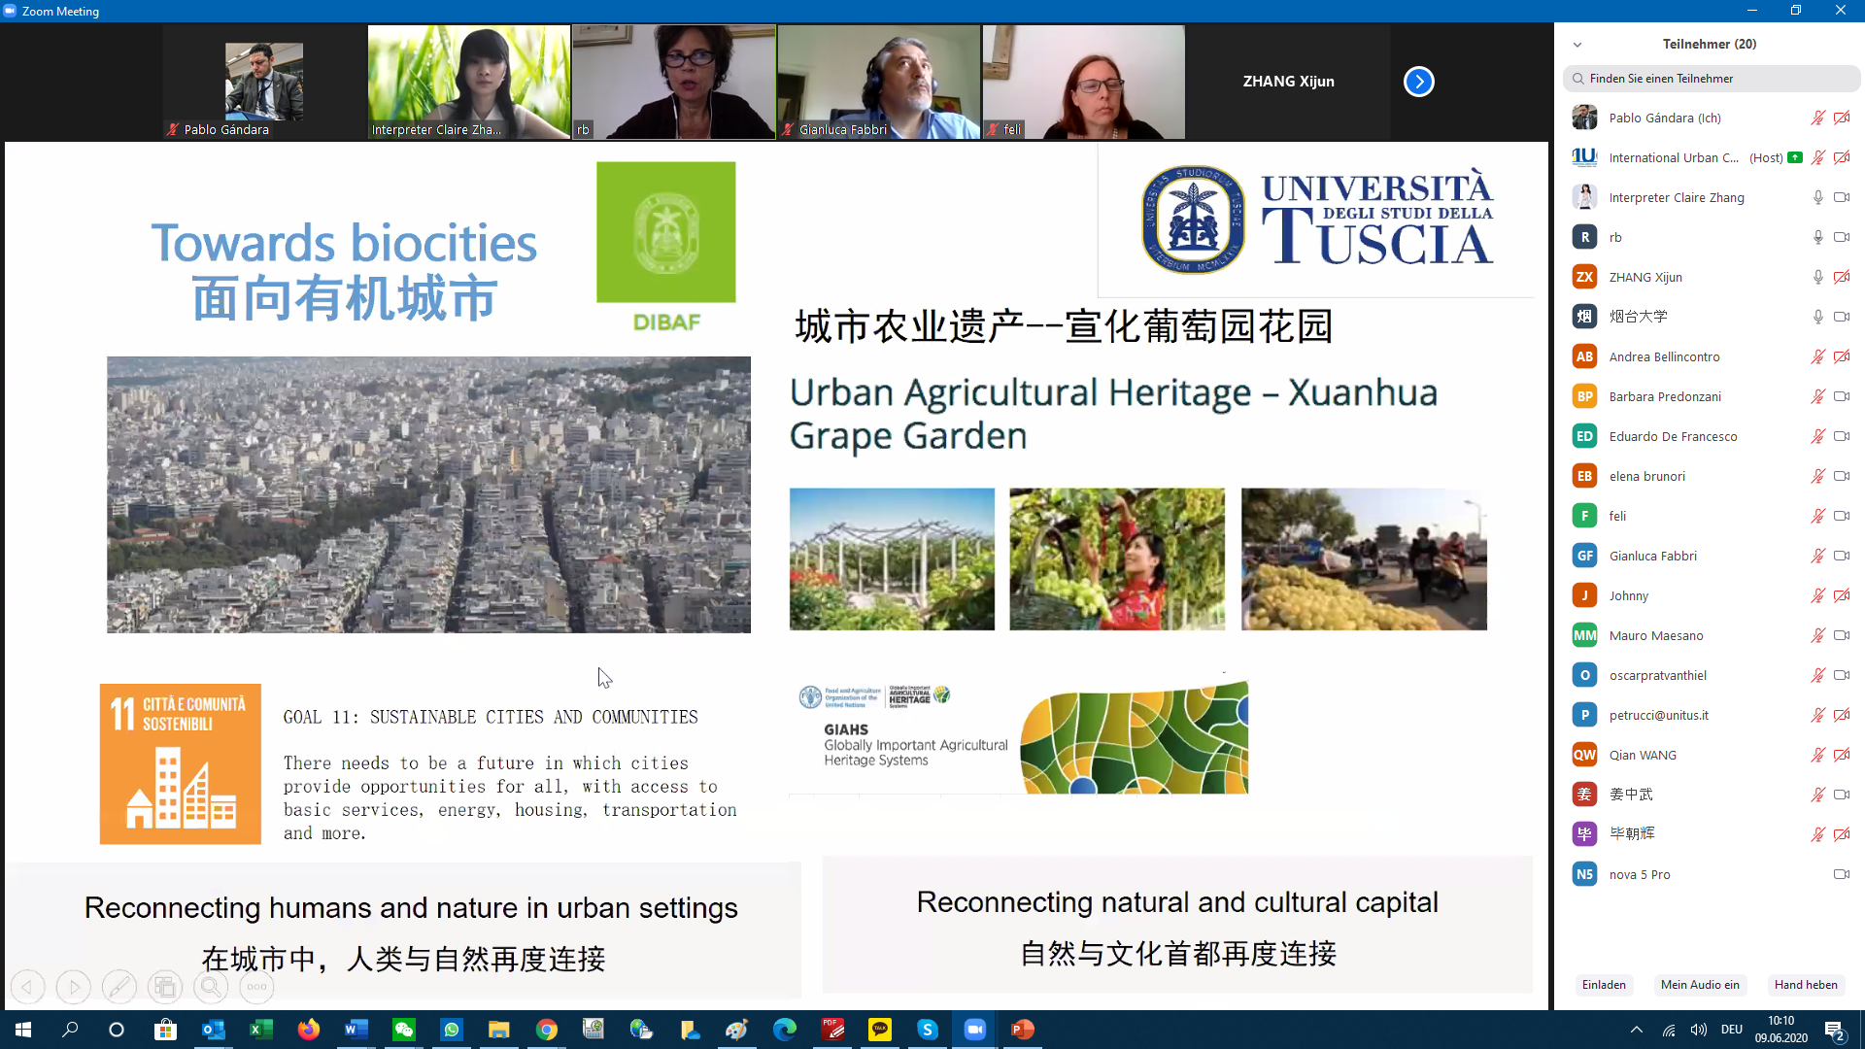Click the Hand heben button
1865x1049 pixels.
(1805, 984)
